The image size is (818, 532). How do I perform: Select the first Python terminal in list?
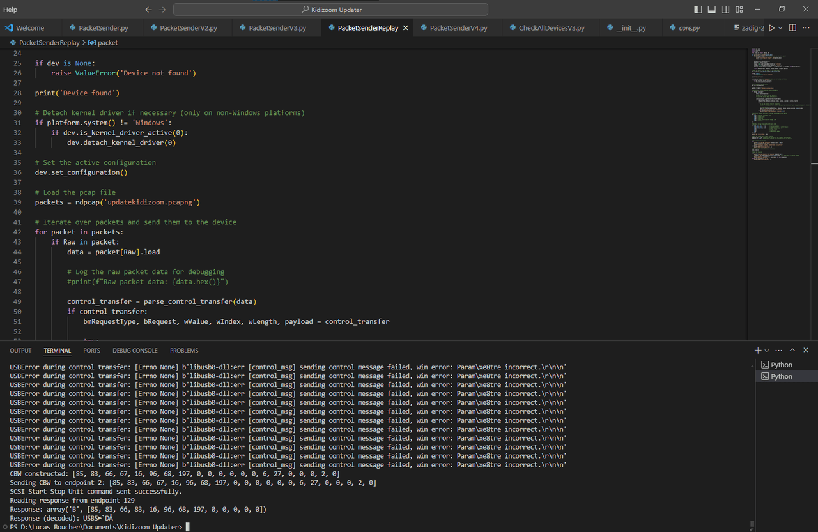pyautogui.click(x=781, y=365)
